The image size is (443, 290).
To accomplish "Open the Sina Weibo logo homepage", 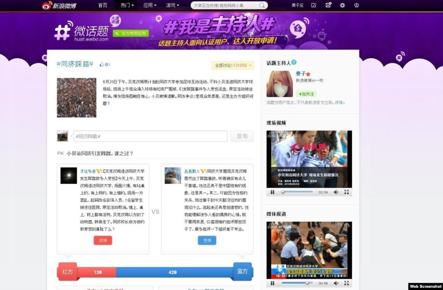I will tap(59, 5).
